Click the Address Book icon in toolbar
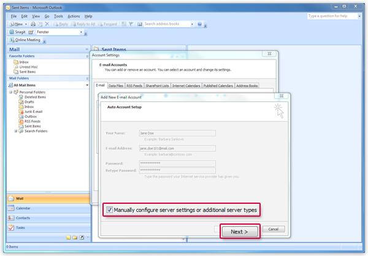Screen dimensions: 368x256 click(140, 24)
